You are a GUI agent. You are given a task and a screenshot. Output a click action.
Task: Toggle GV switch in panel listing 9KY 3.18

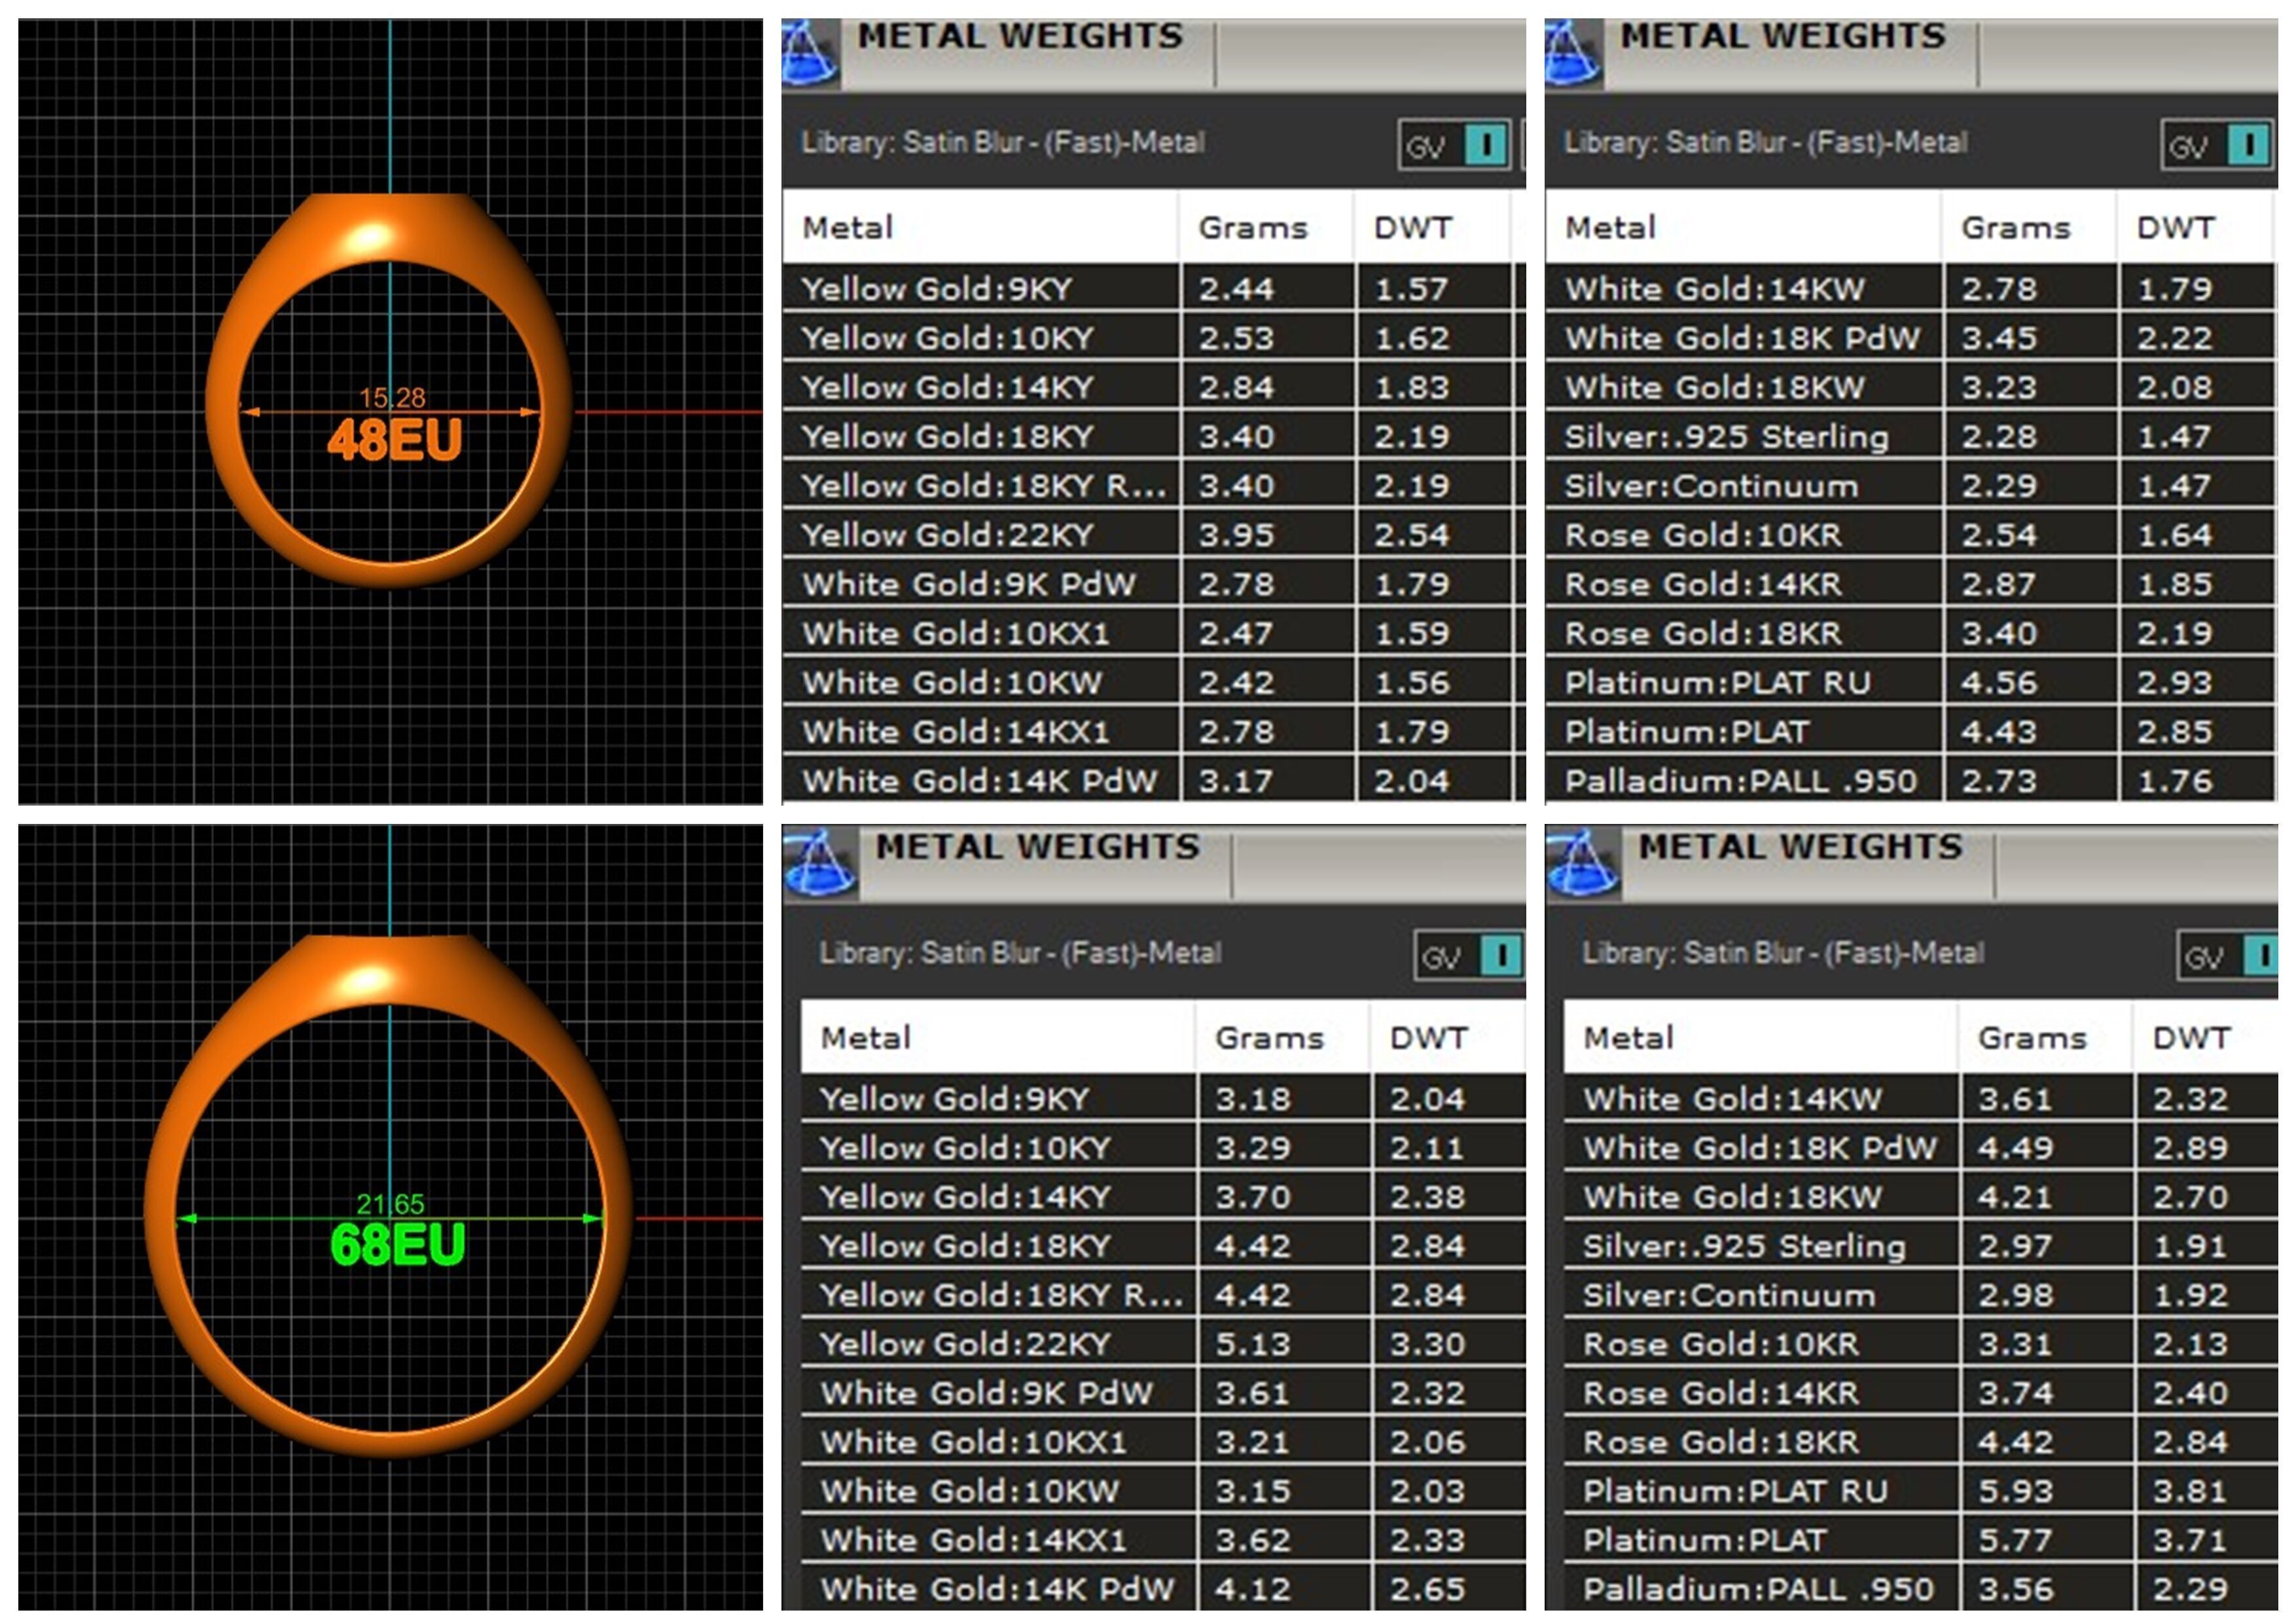(1500, 956)
